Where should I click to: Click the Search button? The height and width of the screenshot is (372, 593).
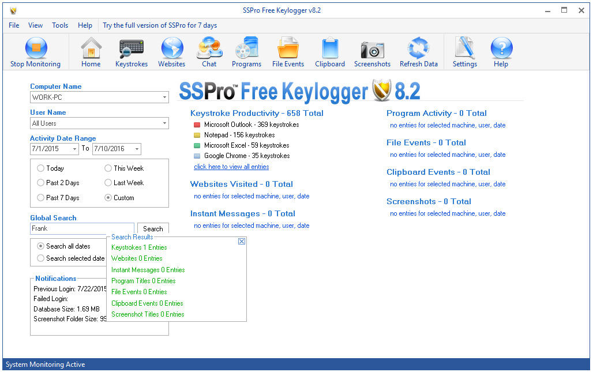point(153,229)
